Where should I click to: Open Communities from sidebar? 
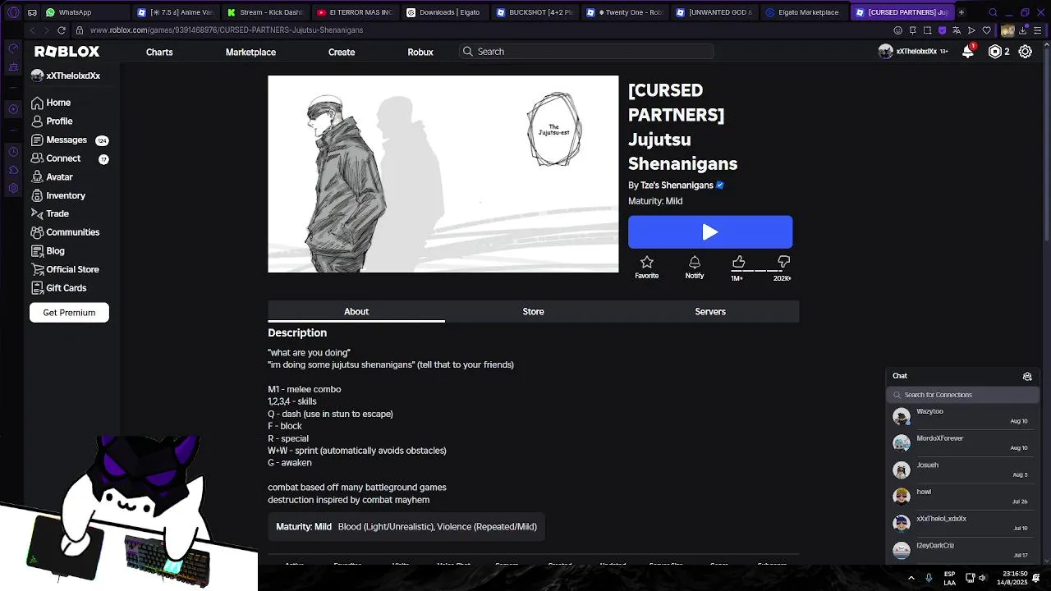coord(65,232)
